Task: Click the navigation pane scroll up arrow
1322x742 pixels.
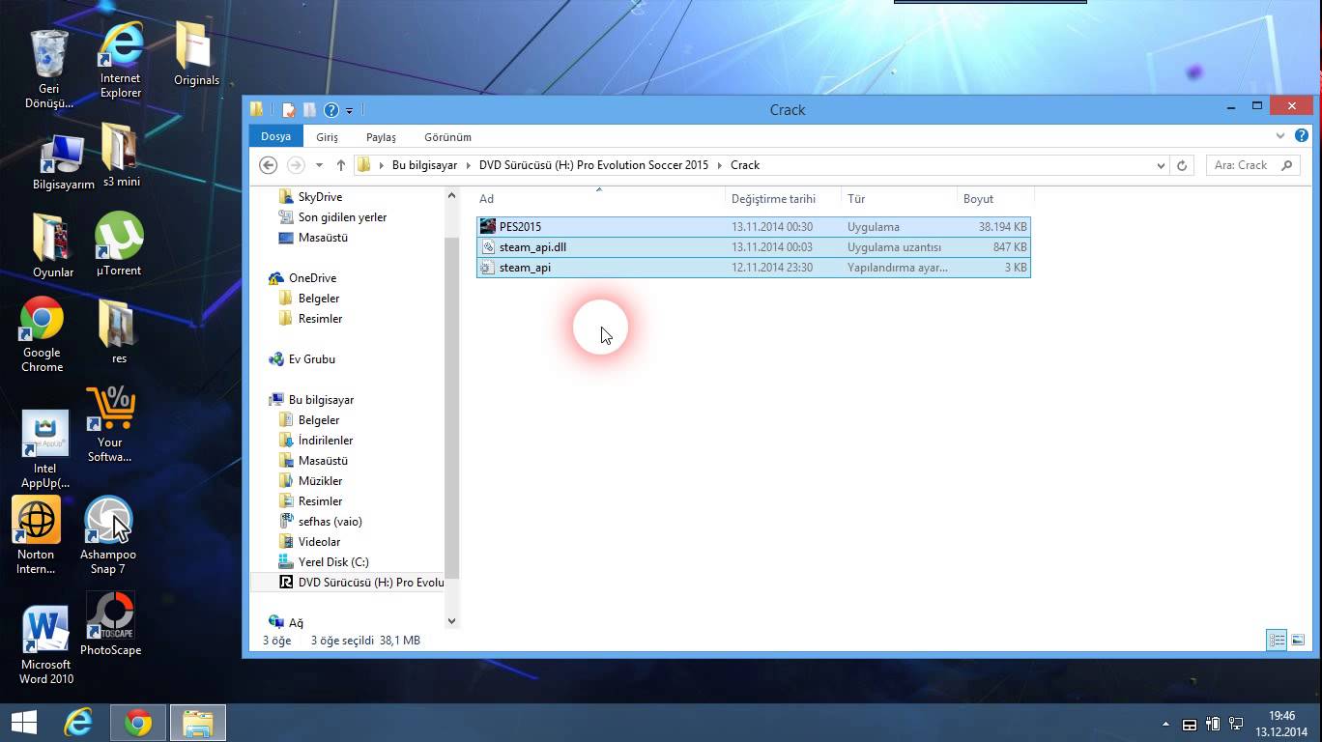Action: click(x=451, y=196)
